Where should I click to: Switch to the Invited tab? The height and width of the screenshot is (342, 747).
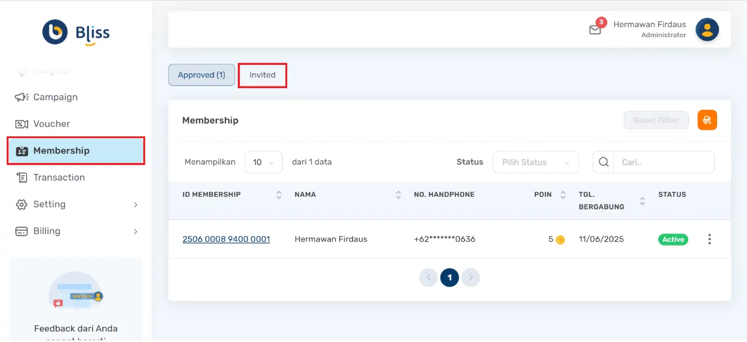point(262,75)
